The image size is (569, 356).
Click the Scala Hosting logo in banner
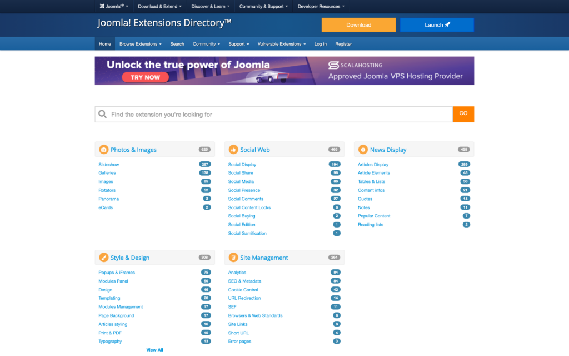[x=355, y=65]
